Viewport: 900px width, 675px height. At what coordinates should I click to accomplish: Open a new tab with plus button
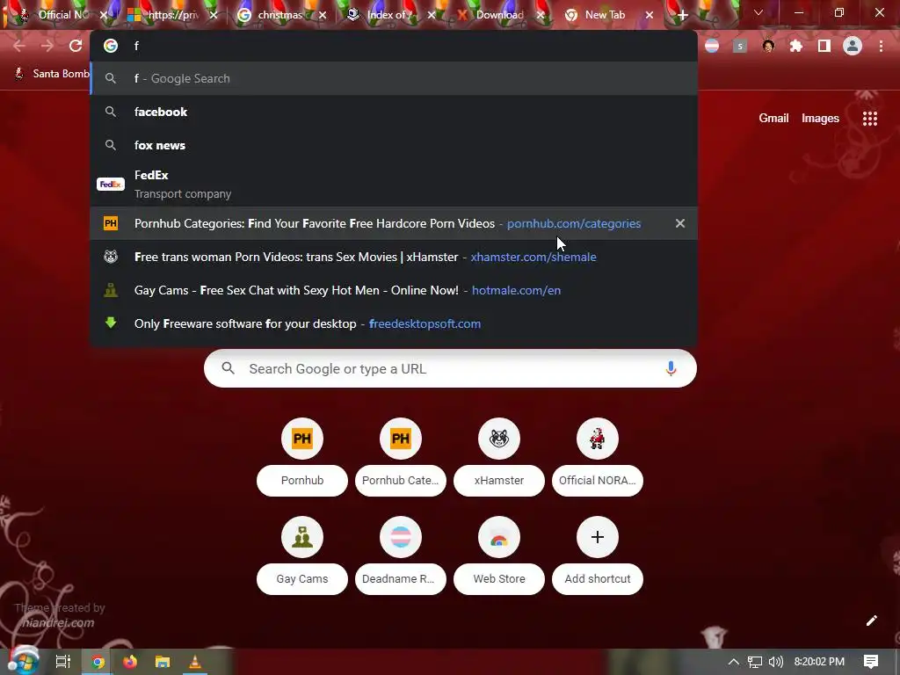point(682,15)
